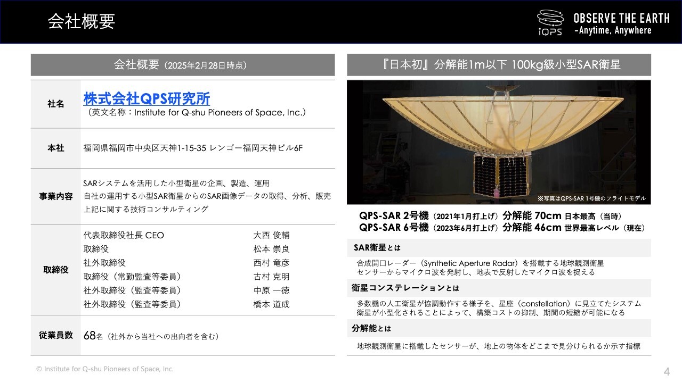Click the SAR satellite antenna photo
Image resolution: width=682 pixels, height=383 pixels.
pyautogui.click(x=499, y=142)
